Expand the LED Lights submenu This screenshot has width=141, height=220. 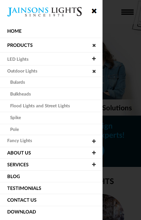tap(94, 59)
